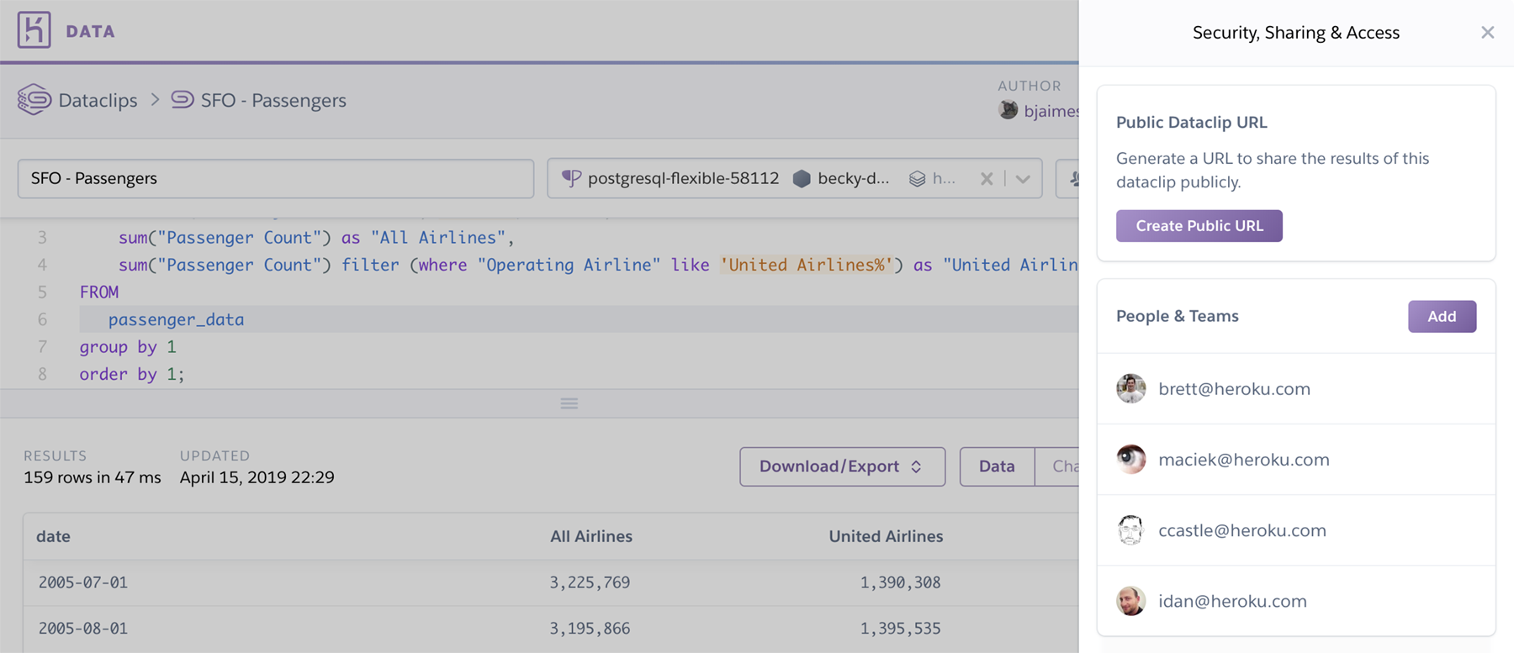Click the dataclip icon beside SFO - Passengers

click(x=183, y=99)
